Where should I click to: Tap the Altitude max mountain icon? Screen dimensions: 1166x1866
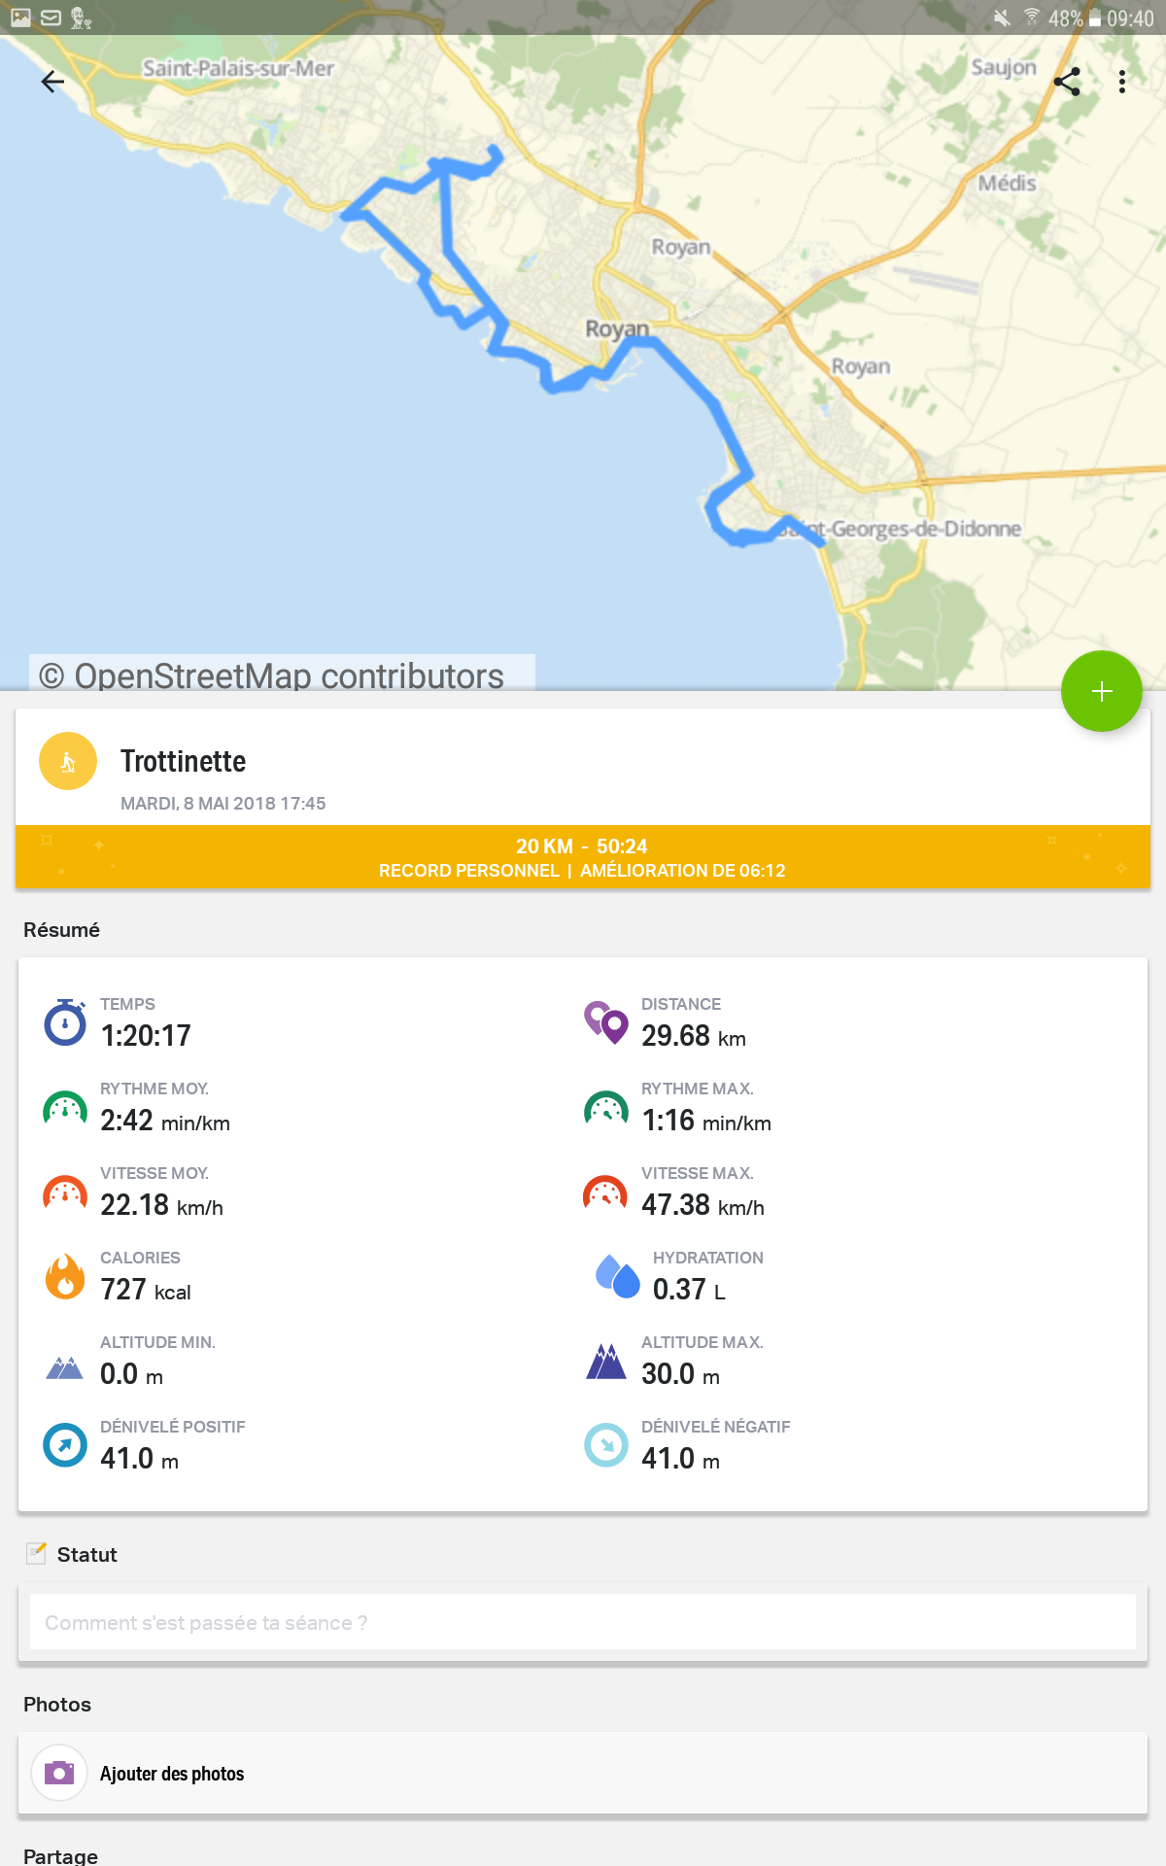[606, 1361]
